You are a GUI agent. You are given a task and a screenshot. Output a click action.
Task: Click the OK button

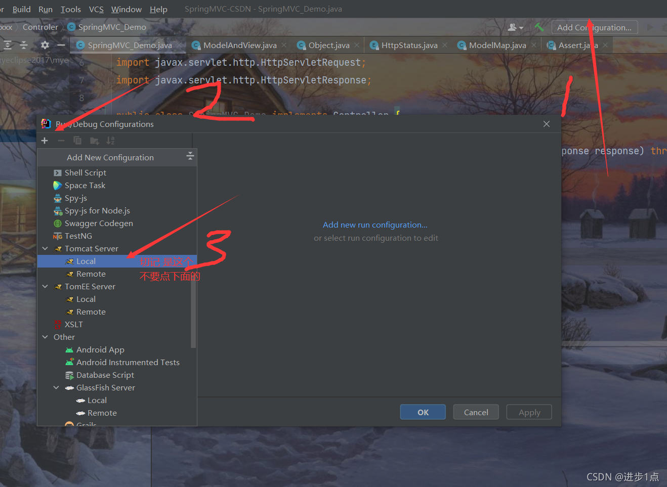(x=423, y=412)
